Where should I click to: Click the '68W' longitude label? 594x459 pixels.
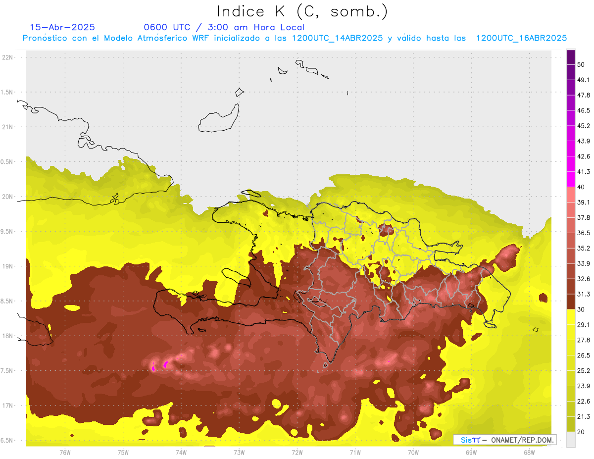pos(529,453)
